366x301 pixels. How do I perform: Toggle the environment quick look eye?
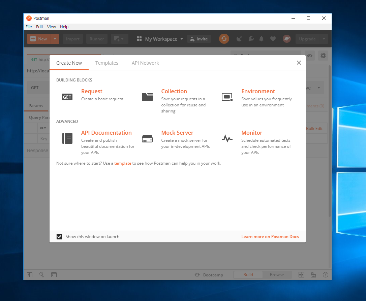tap(309, 56)
